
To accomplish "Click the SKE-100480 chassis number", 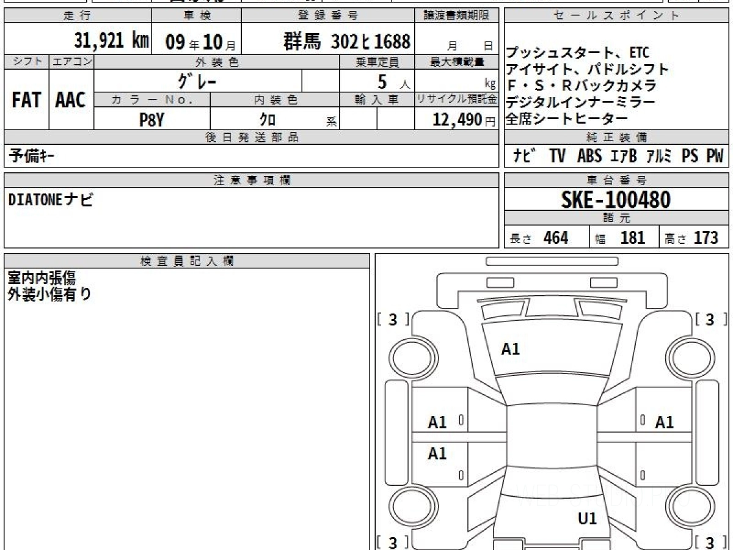I will coord(616,199).
